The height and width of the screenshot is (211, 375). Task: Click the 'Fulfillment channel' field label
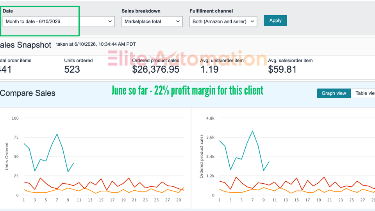(211, 11)
